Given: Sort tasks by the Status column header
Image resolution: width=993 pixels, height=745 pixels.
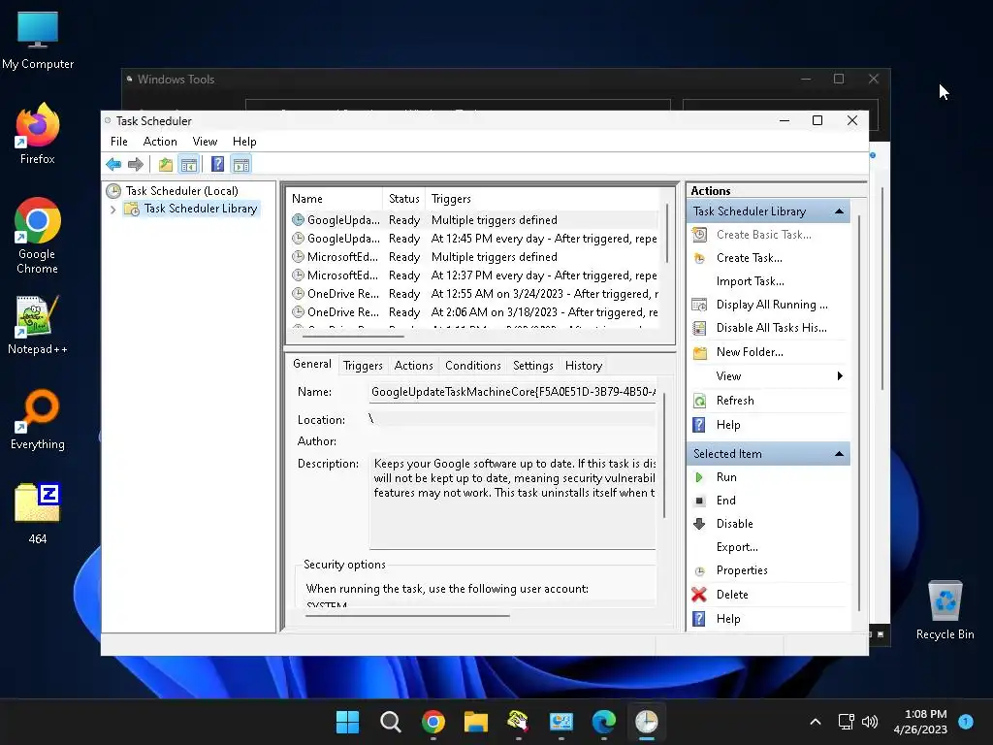Looking at the screenshot, I should pyautogui.click(x=404, y=199).
